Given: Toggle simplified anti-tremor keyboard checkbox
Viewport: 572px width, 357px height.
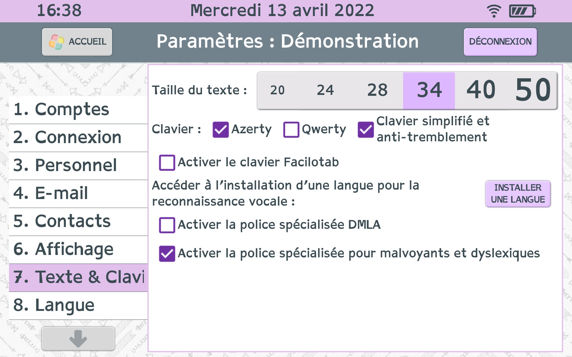Looking at the screenshot, I should [x=366, y=130].
